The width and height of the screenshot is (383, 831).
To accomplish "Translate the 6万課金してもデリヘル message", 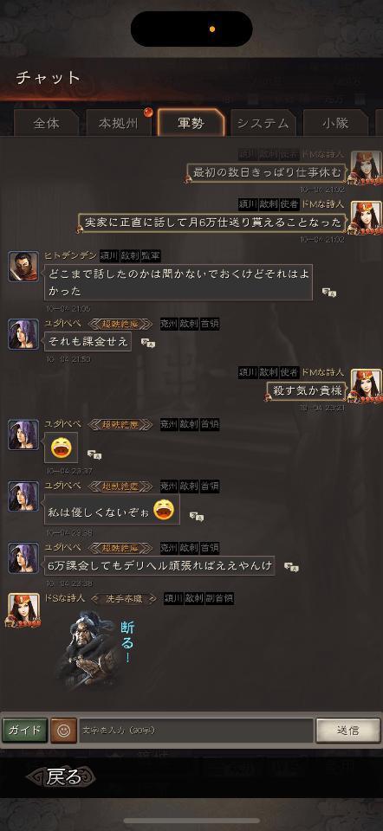I will pos(291,567).
